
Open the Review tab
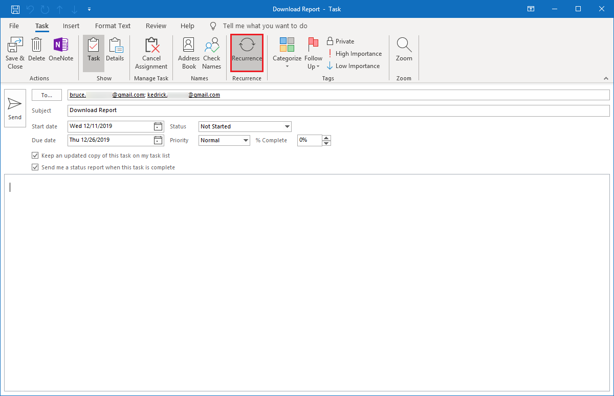(x=156, y=26)
